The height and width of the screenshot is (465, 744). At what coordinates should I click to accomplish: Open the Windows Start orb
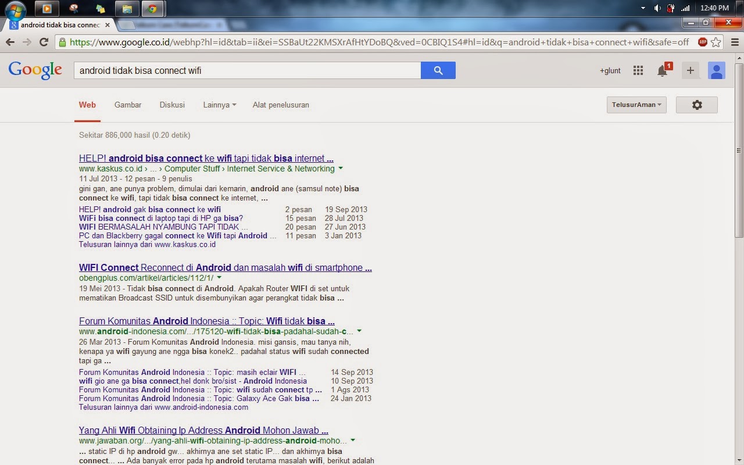(x=15, y=9)
